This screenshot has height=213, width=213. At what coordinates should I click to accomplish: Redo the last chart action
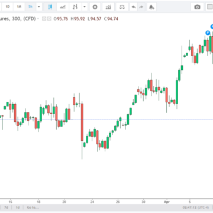141,7
